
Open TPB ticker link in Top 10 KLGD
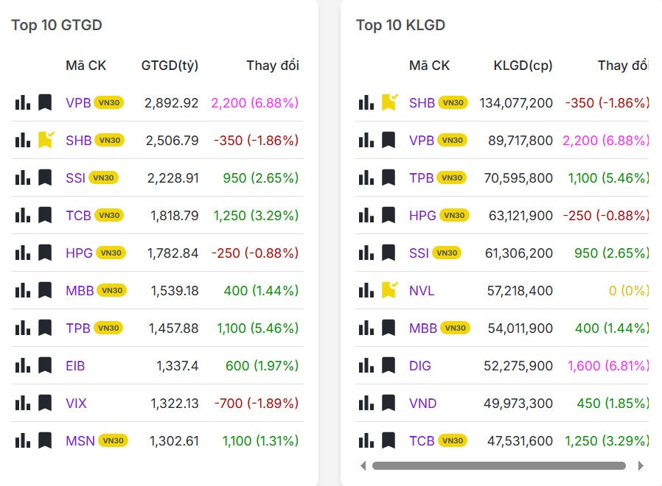point(422,178)
